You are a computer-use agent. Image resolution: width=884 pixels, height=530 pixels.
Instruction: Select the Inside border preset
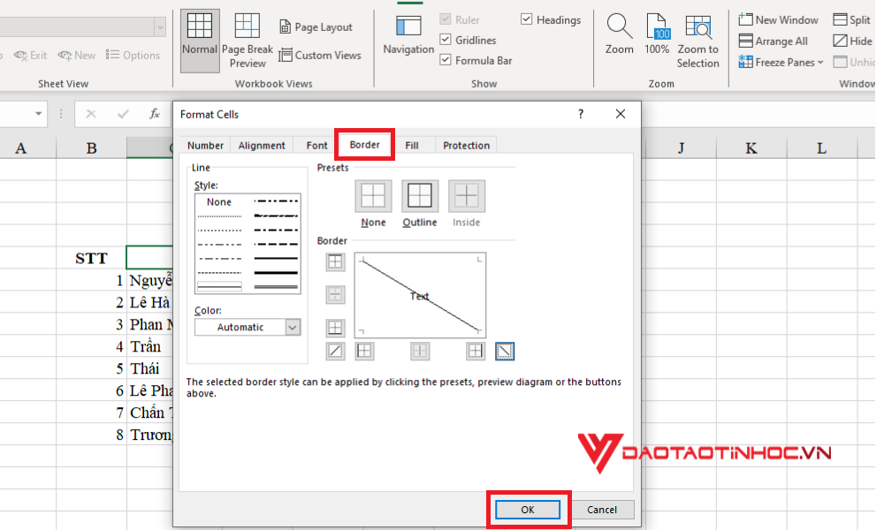pyautogui.click(x=466, y=195)
